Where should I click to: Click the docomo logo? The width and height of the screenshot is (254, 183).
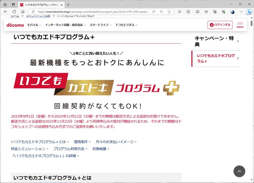point(15,25)
